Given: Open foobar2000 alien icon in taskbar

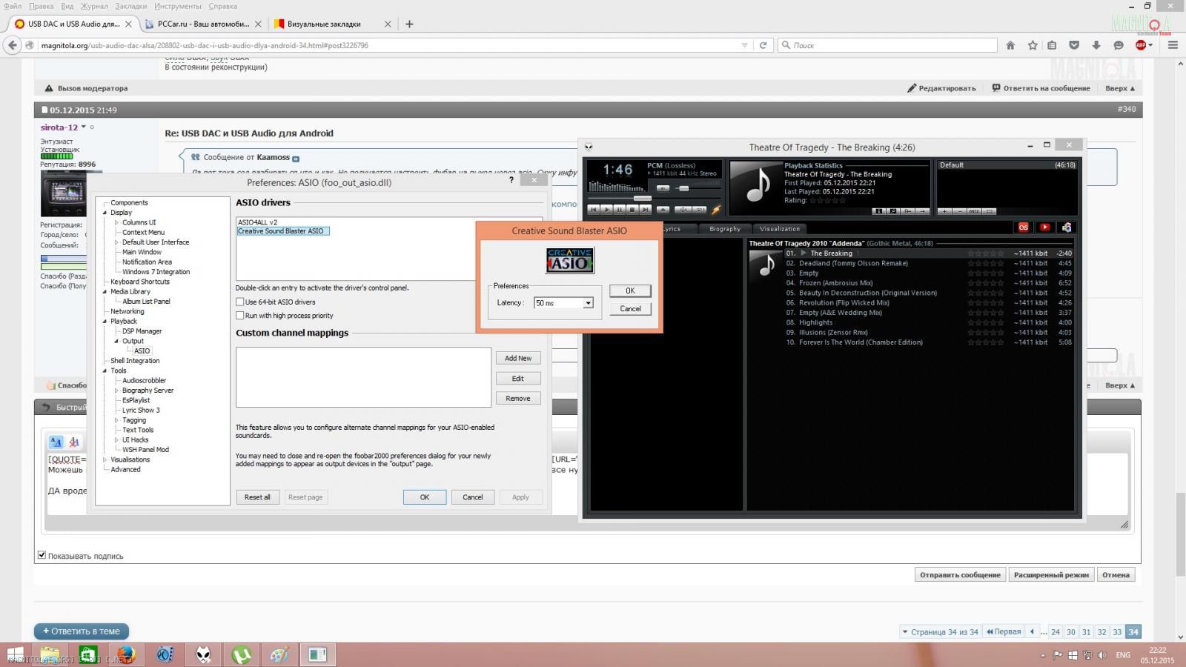Looking at the screenshot, I should pos(203,655).
